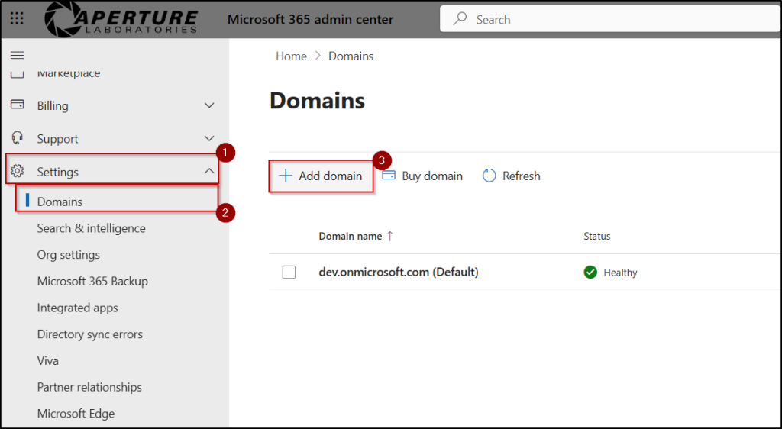
Task: Click the Refresh circular arrow icon
Action: (x=490, y=176)
